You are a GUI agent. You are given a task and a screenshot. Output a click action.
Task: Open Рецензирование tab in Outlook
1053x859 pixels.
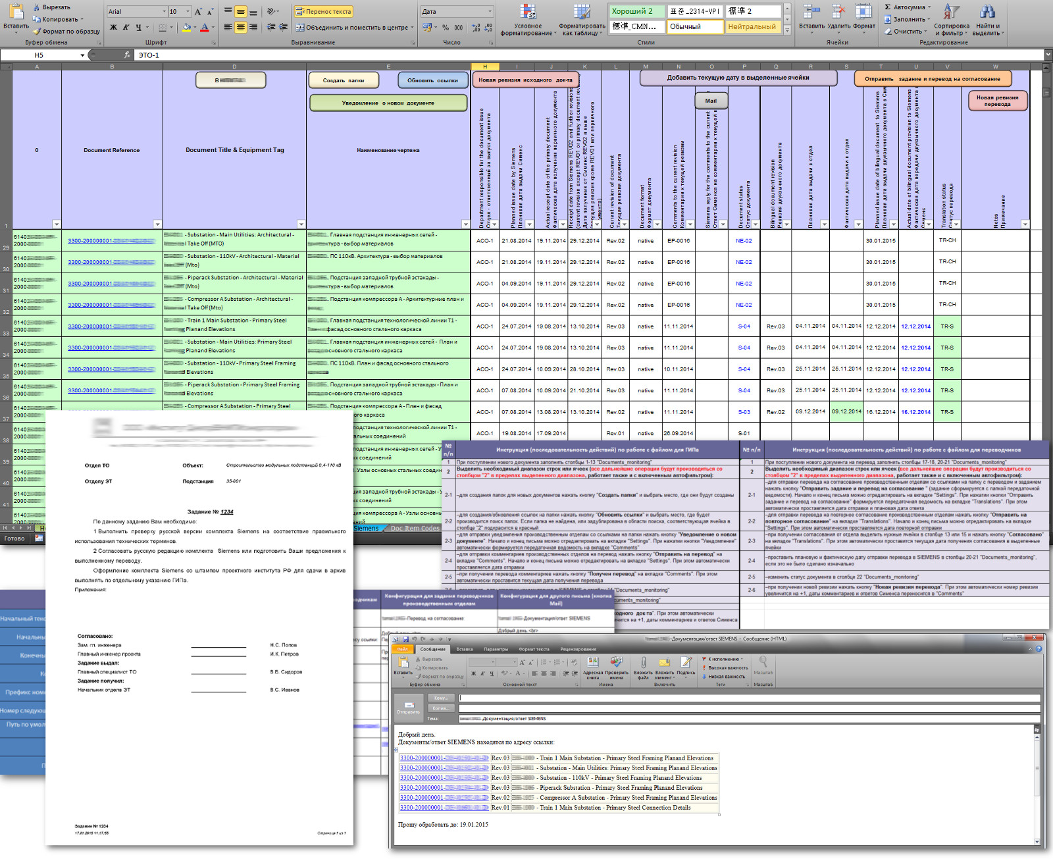point(578,649)
